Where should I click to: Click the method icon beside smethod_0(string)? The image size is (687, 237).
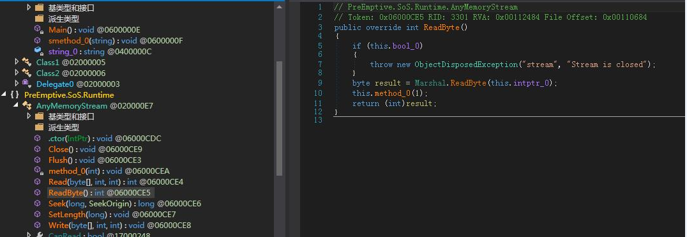tap(38, 40)
